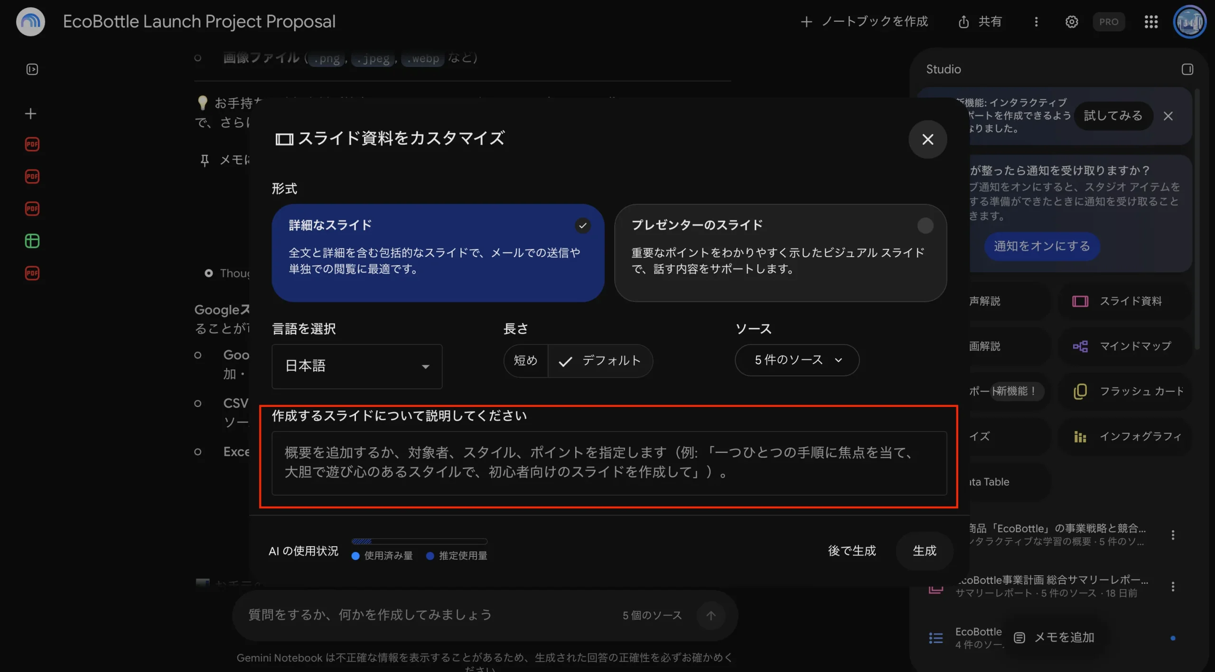Screen dimensions: 1215x672
Task: Click the send arrow in chat box
Action: click(710, 615)
